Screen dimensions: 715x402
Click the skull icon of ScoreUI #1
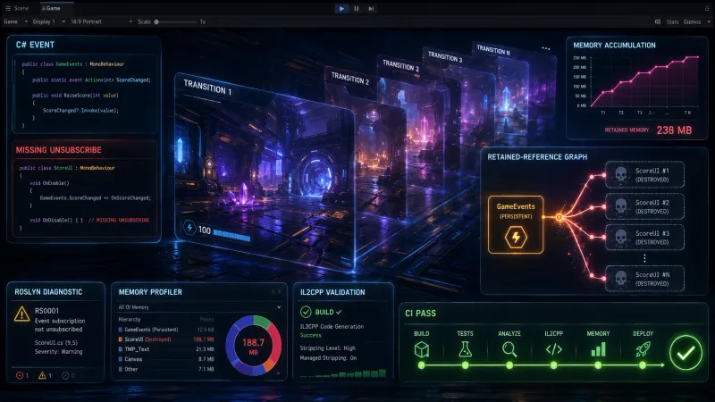point(620,174)
